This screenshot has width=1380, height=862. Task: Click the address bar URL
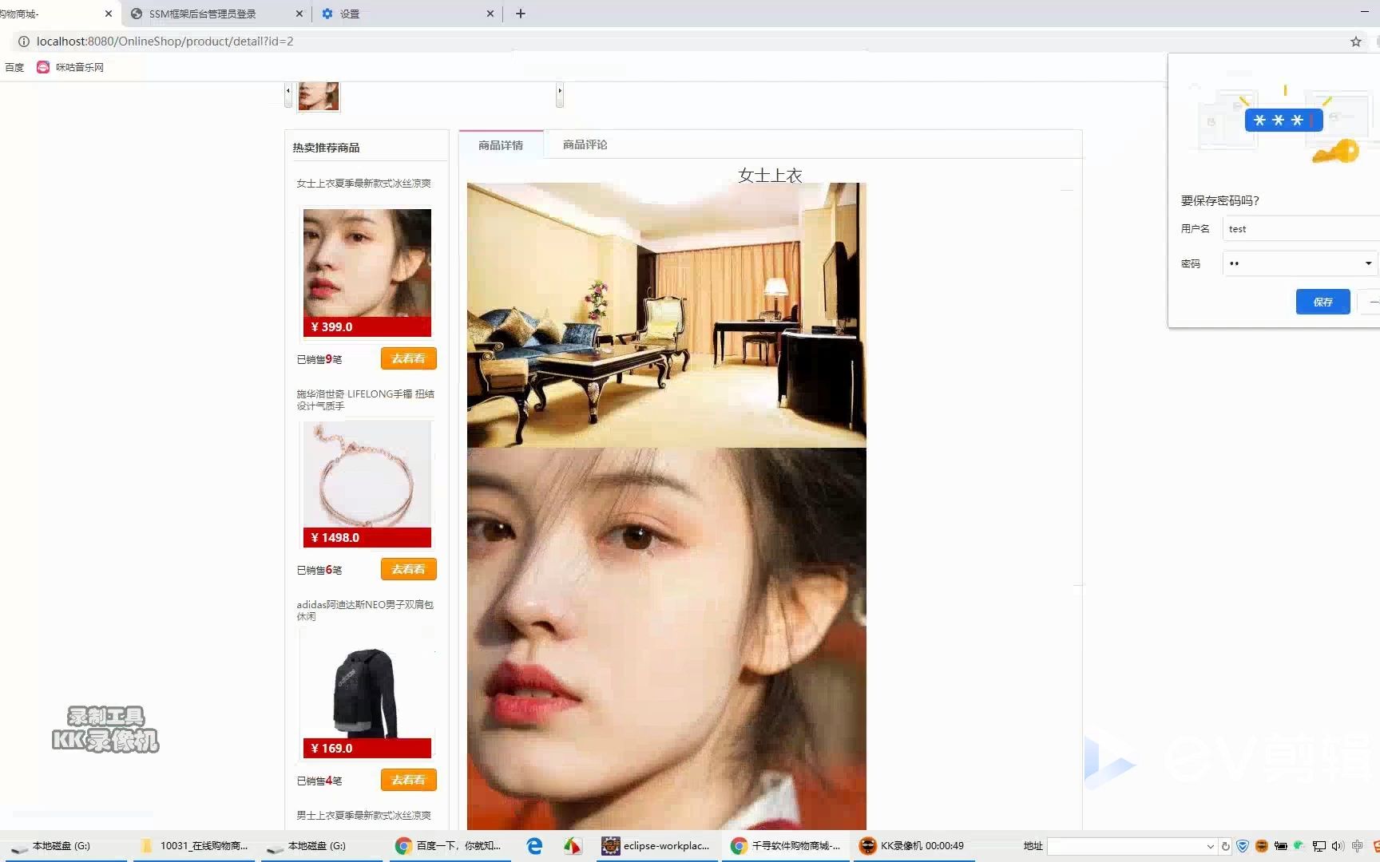tap(165, 42)
